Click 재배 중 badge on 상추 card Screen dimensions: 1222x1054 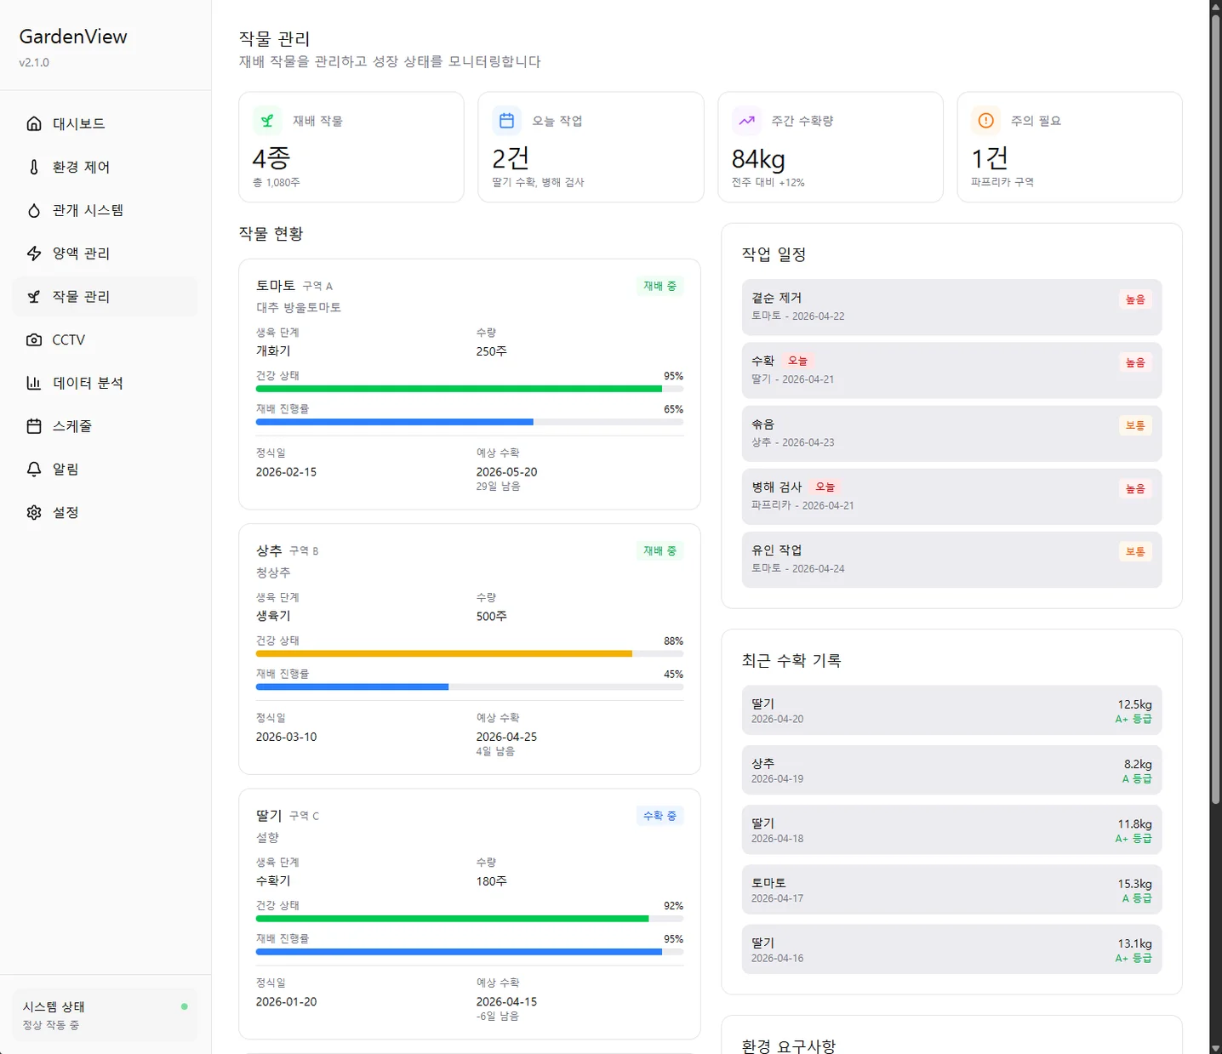(x=660, y=550)
